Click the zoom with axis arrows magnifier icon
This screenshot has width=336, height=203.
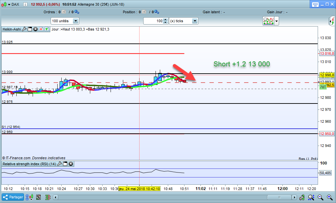click(311, 197)
